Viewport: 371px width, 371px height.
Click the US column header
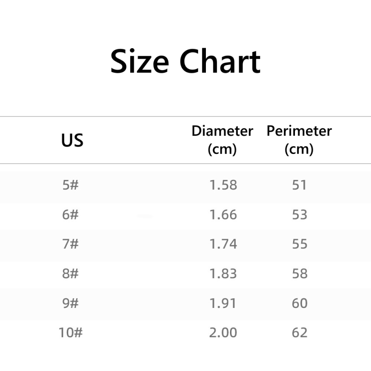click(72, 140)
